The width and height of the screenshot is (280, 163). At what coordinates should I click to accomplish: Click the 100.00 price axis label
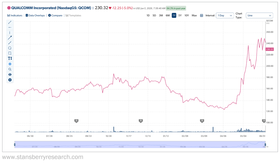(x=270, y=123)
